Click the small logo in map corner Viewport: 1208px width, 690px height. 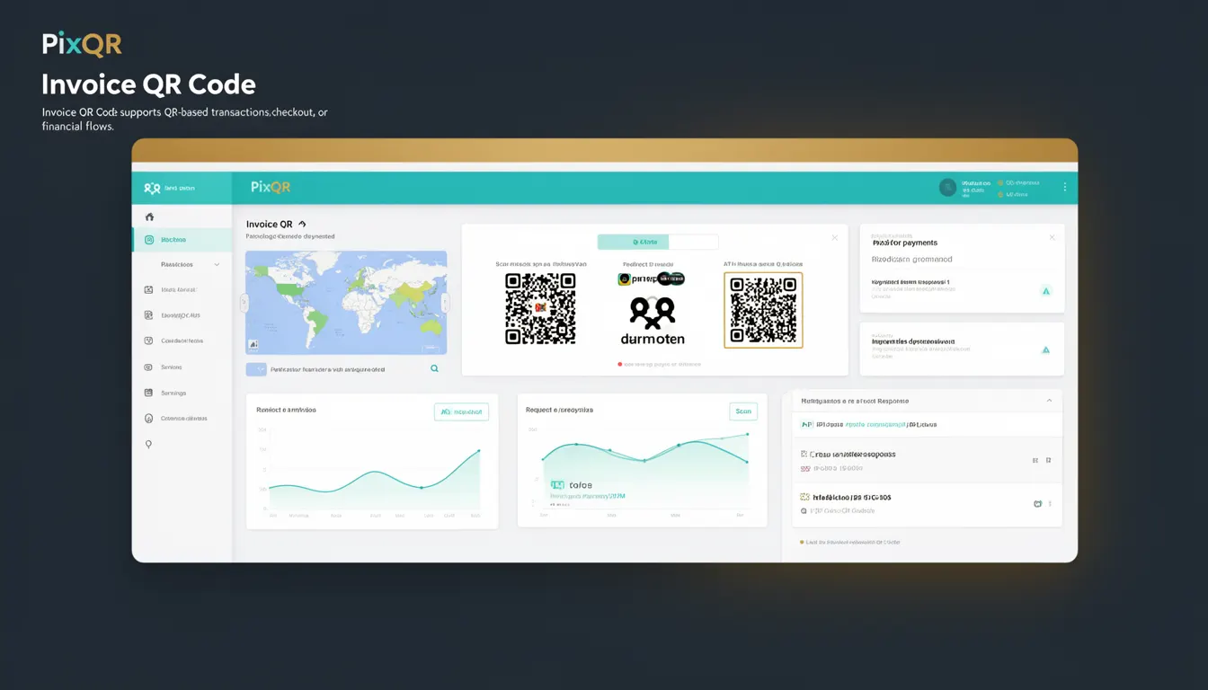[x=253, y=344]
